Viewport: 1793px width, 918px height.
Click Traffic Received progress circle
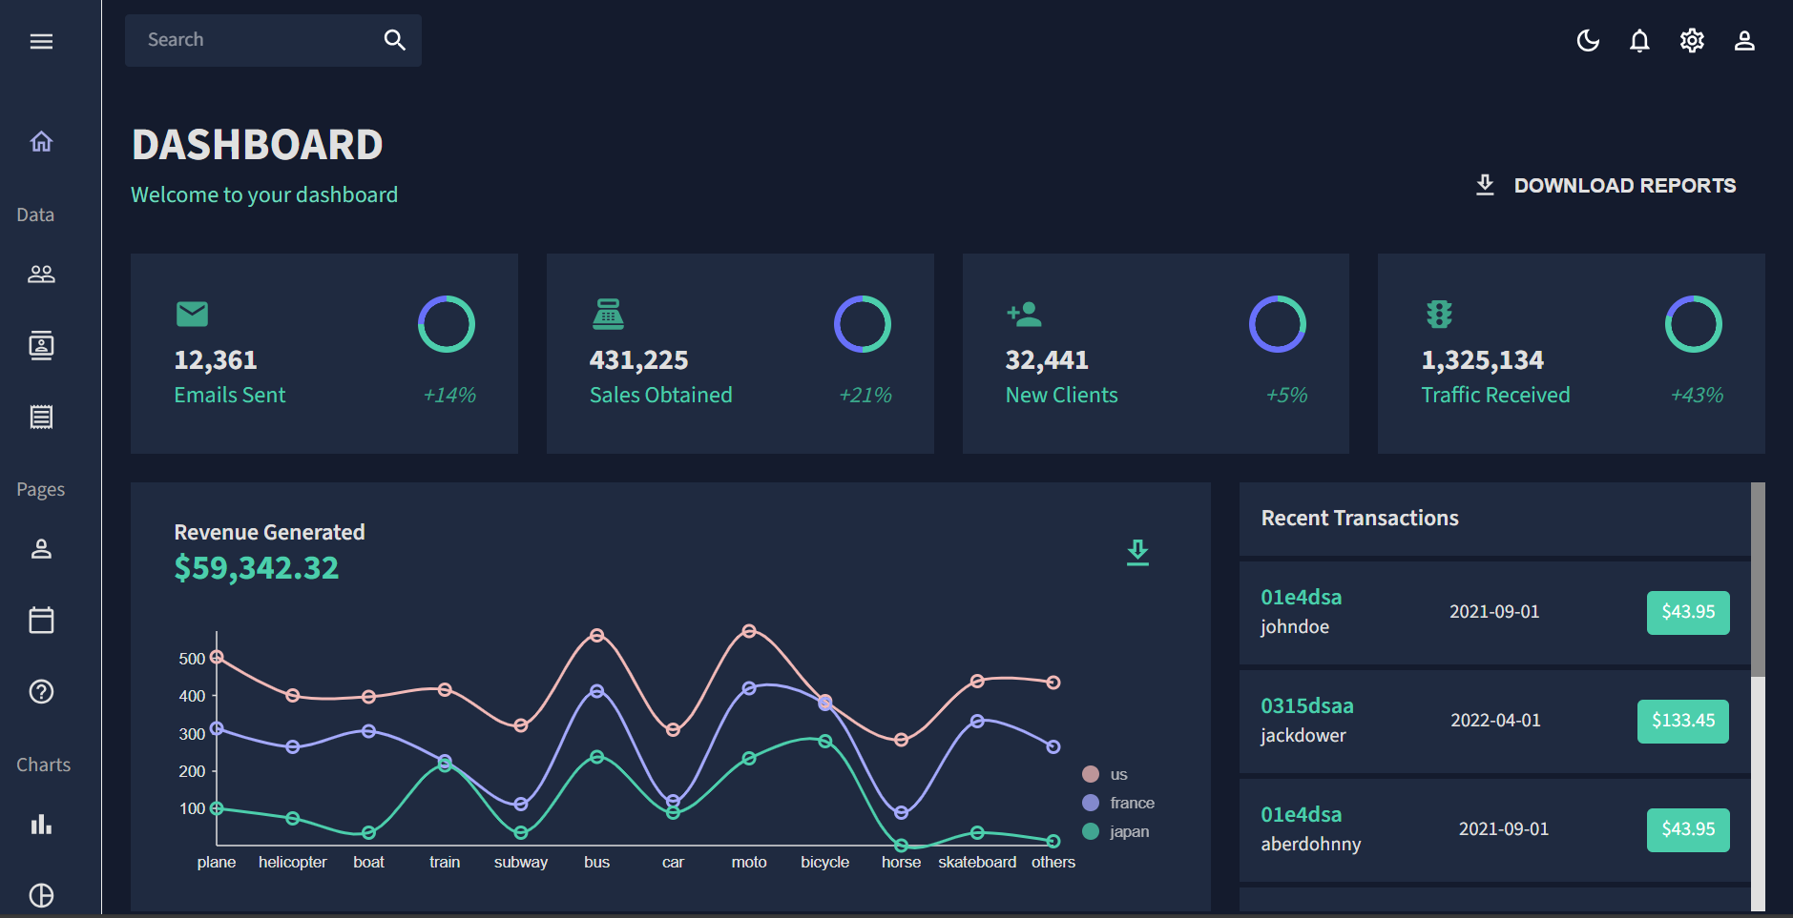[x=1694, y=324]
